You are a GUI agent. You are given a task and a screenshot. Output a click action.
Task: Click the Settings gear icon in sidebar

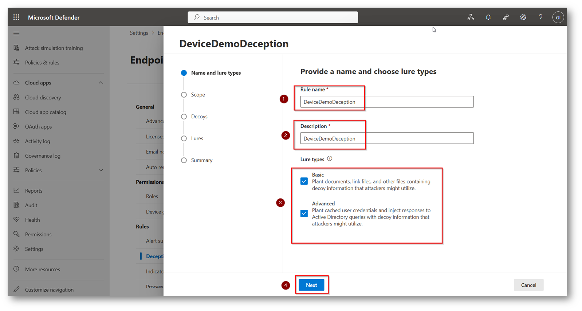click(16, 249)
